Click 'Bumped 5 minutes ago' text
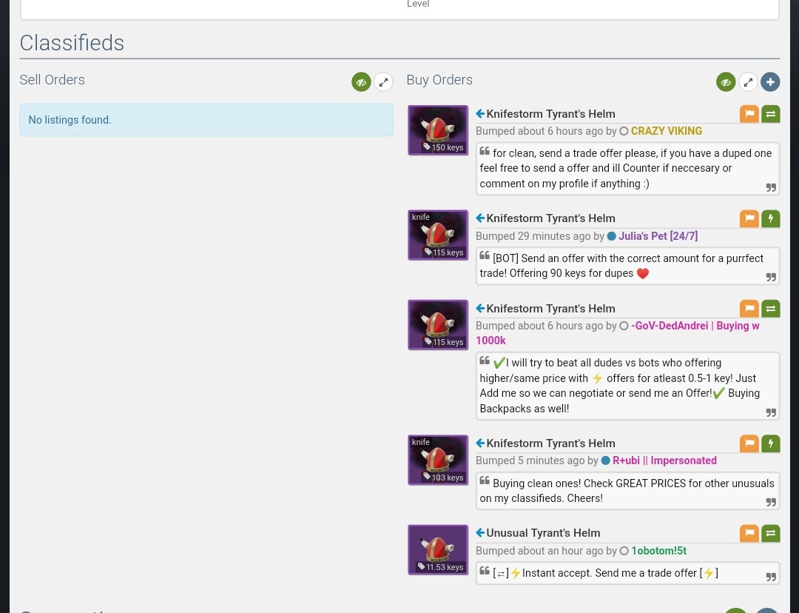 (x=530, y=460)
